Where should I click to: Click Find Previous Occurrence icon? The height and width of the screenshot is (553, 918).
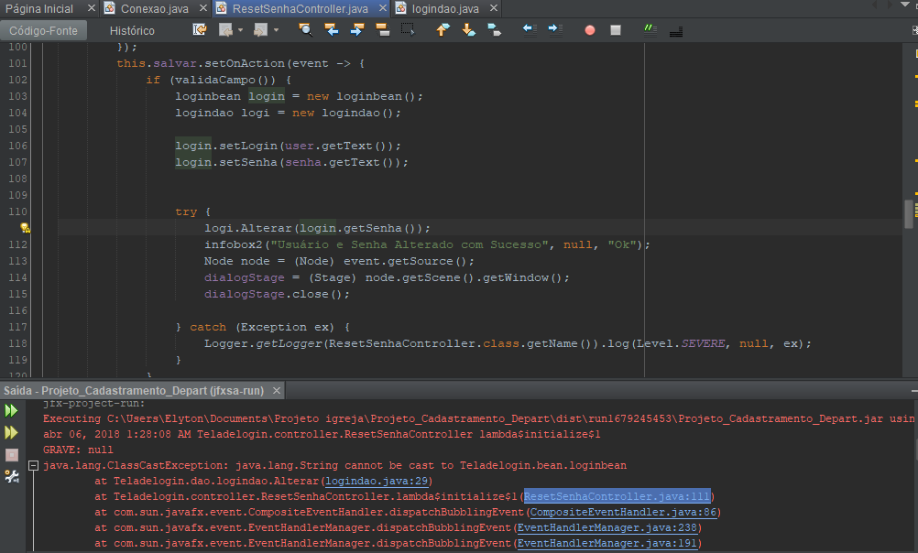click(332, 30)
